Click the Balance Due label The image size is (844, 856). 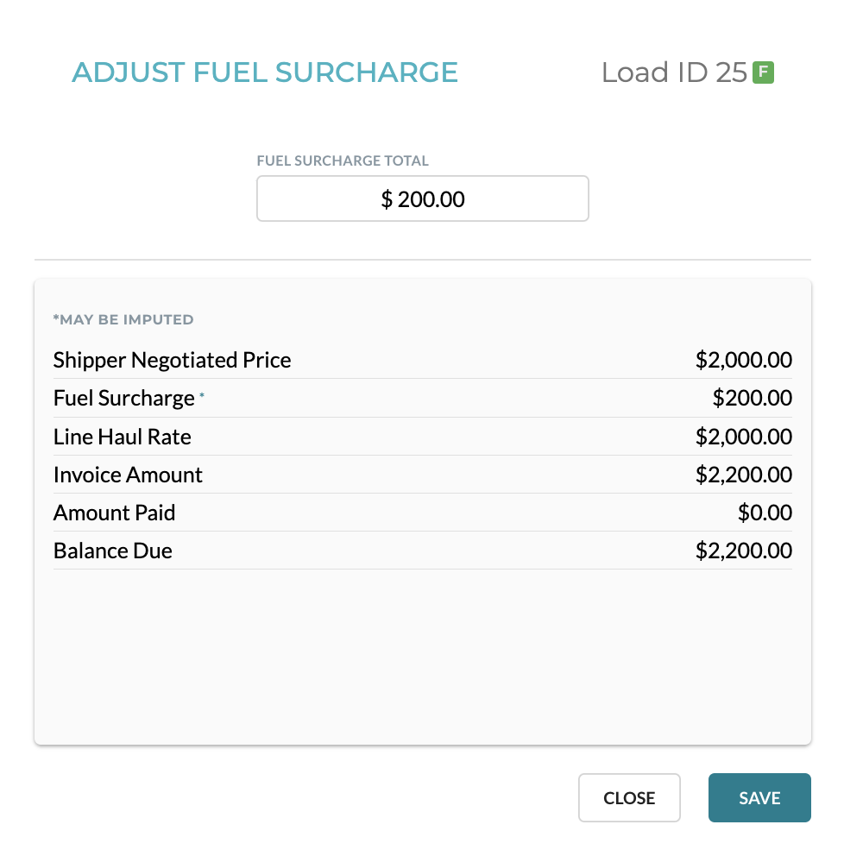tap(112, 551)
